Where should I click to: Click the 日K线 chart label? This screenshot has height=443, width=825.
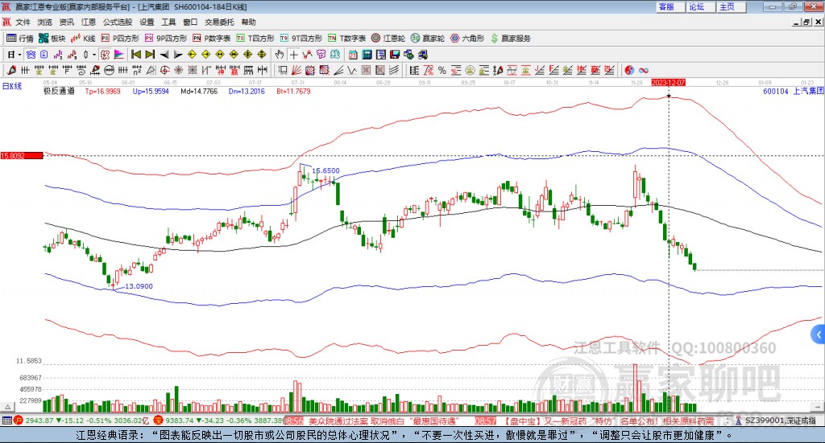[11, 87]
